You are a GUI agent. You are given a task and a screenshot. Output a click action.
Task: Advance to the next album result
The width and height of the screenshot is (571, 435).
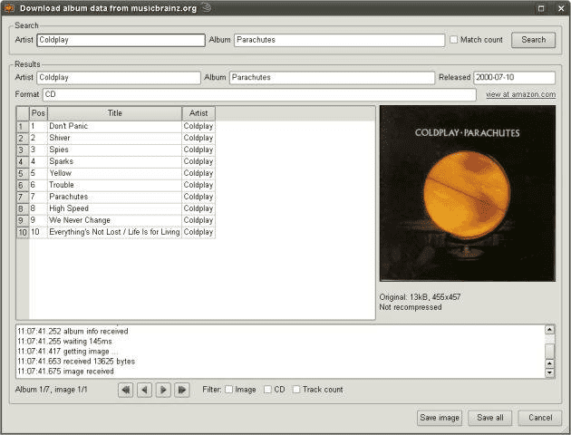[x=163, y=390]
